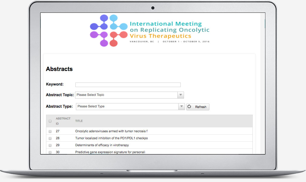Click the Abstract Type dropdown arrow
Viewport: 306px width, 182px height.
pyautogui.click(x=182, y=106)
